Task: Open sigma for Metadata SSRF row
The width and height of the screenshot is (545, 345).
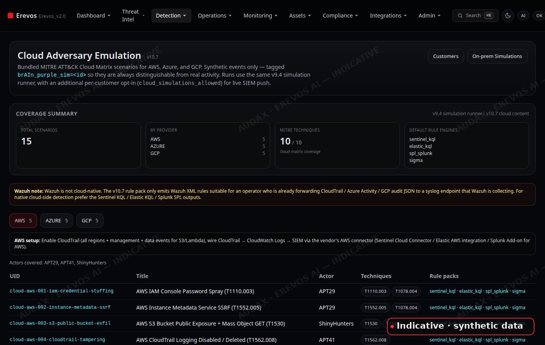Action: (519, 308)
